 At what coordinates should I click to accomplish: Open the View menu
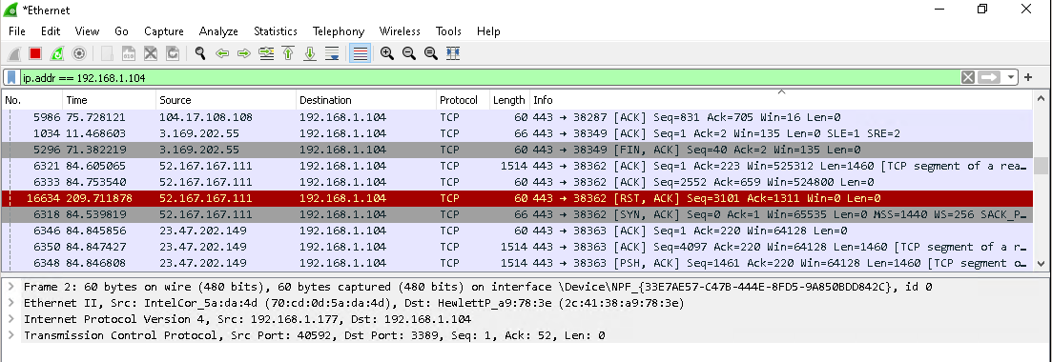point(87,31)
